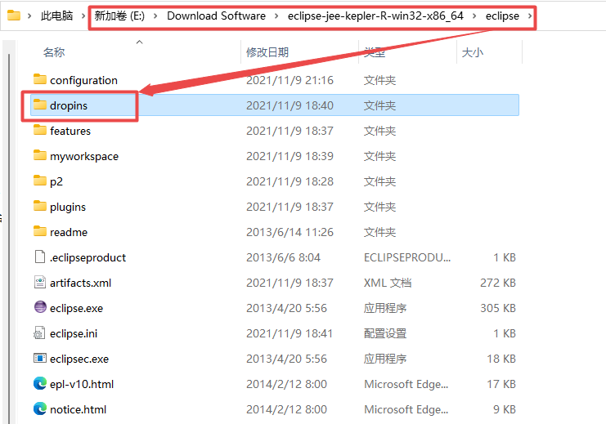The width and height of the screenshot is (606, 424).
Task: Select the plugins folder name
Action: (x=68, y=207)
